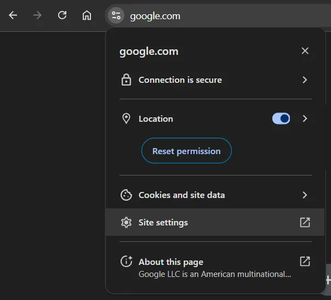
Task: Click the google.com popup heading
Action: pyautogui.click(x=149, y=52)
